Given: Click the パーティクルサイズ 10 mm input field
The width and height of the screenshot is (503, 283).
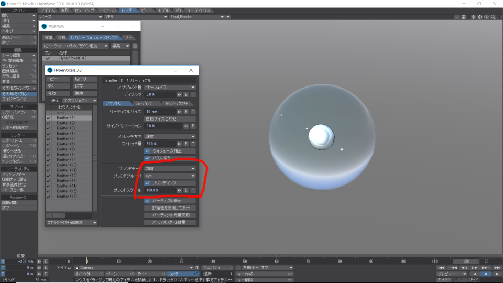Looking at the screenshot, I should click(x=160, y=112).
